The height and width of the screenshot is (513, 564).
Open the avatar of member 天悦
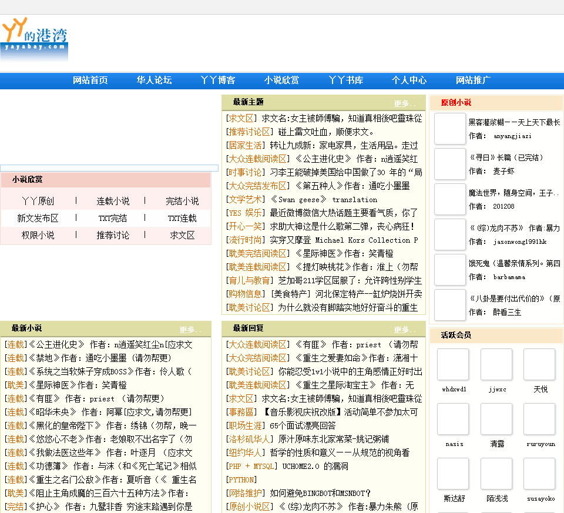click(x=539, y=364)
